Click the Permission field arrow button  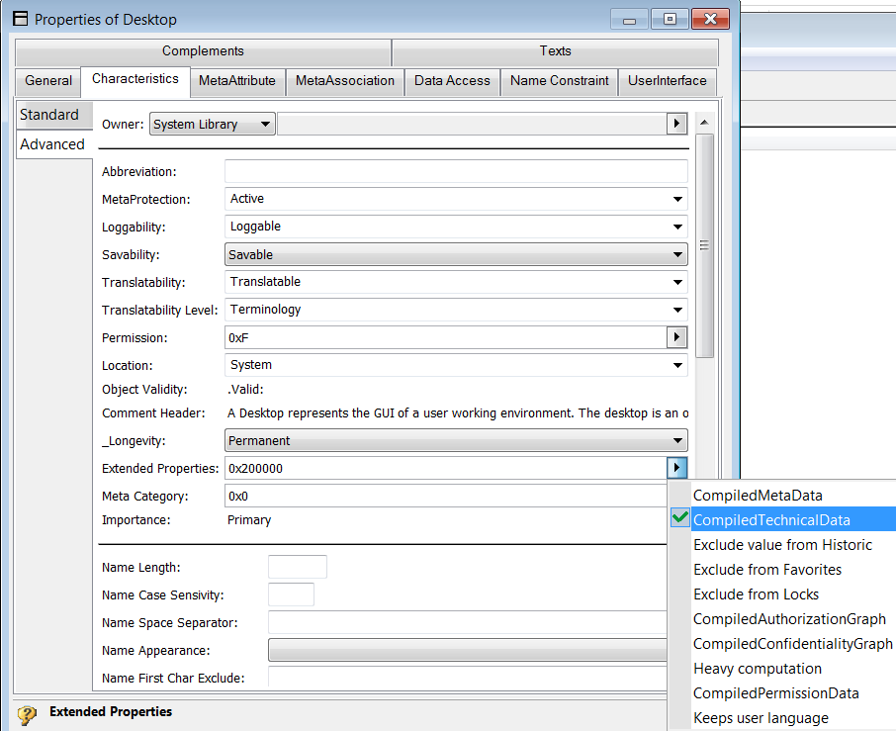[x=676, y=337]
